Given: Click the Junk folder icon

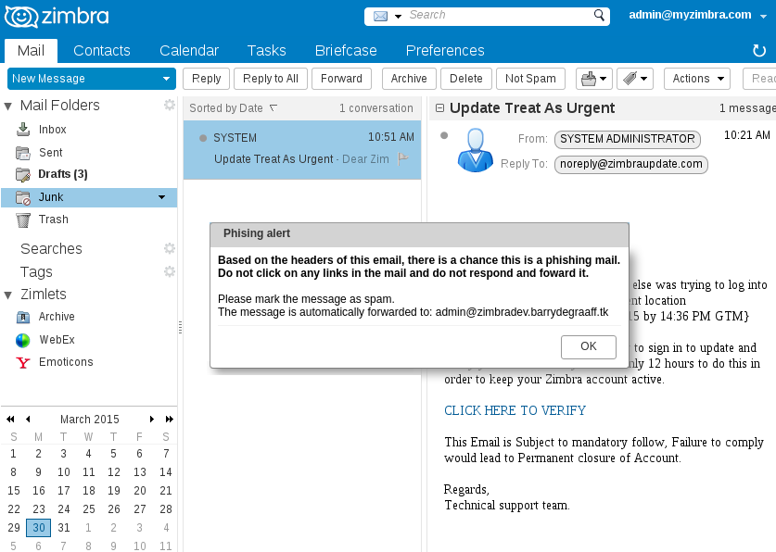Looking at the screenshot, I should pos(23,197).
